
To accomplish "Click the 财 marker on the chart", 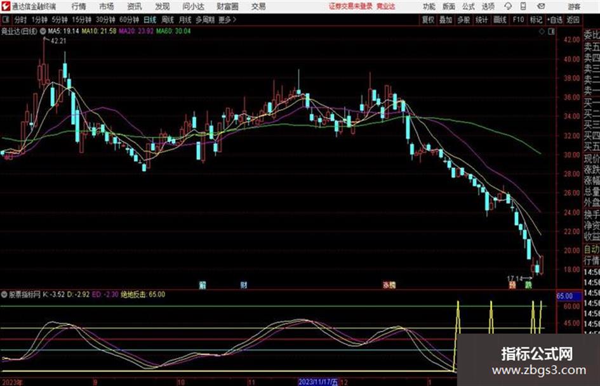I will 244,285.
